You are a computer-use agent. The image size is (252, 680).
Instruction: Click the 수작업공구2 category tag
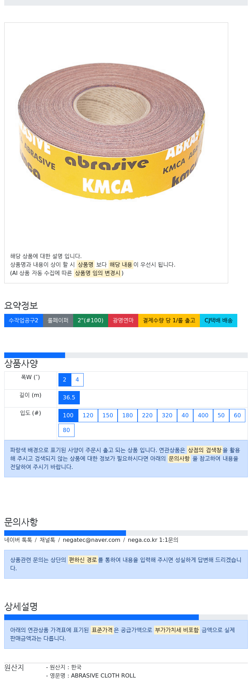click(23, 321)
